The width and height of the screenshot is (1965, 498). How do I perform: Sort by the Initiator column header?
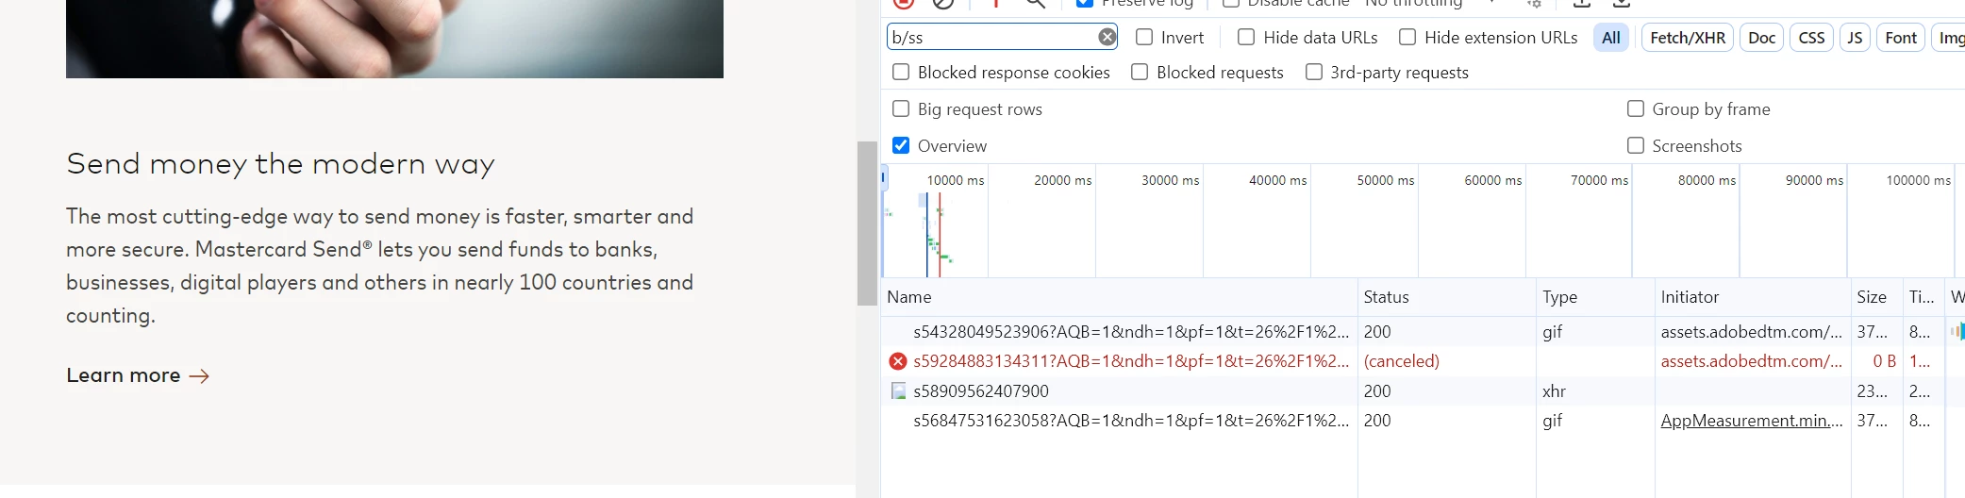tap(1752, 297)
